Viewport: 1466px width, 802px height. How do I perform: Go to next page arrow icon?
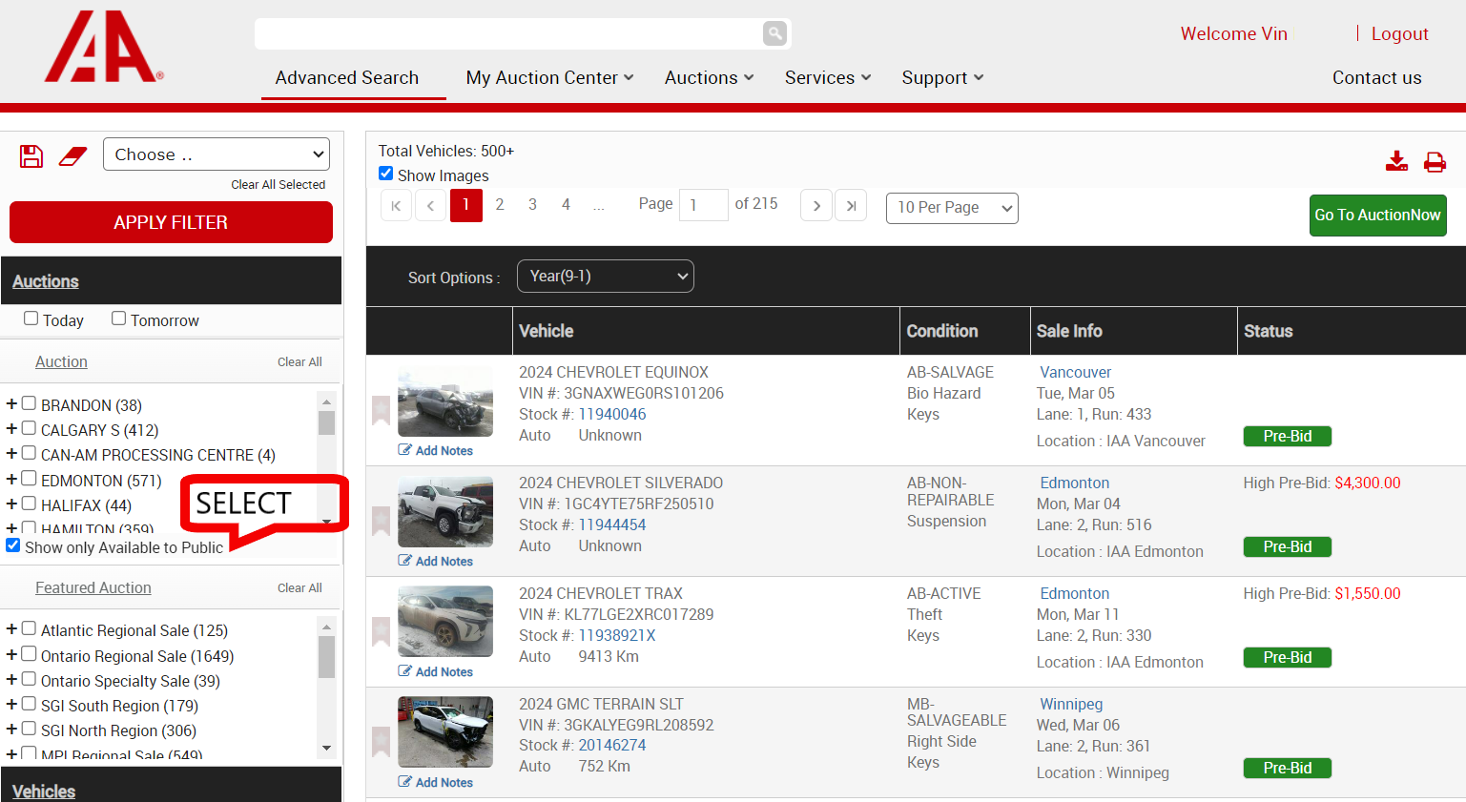pyautogui.click(x=816, y=205)
